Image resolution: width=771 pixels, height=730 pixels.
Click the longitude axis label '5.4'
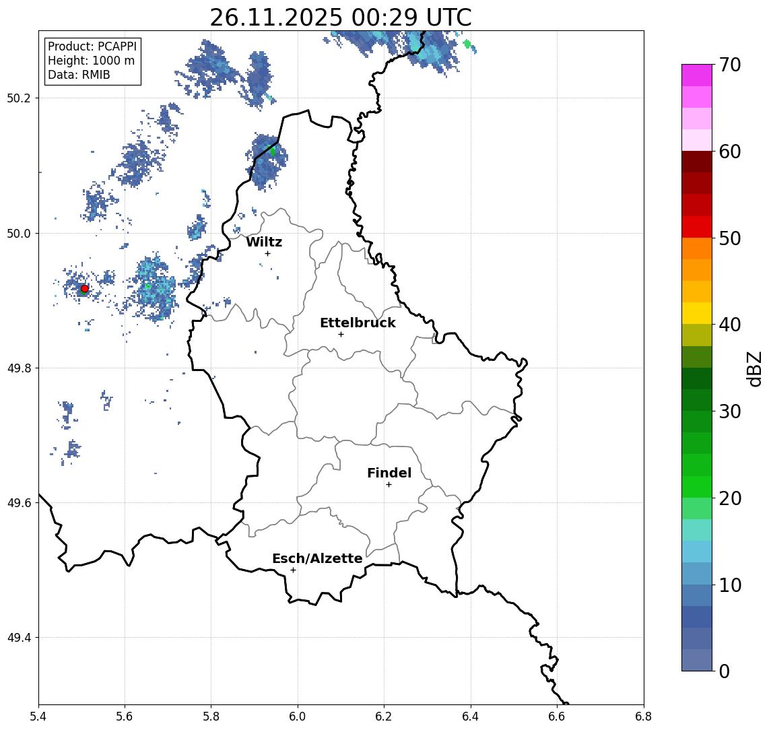[x=38, y=717]
